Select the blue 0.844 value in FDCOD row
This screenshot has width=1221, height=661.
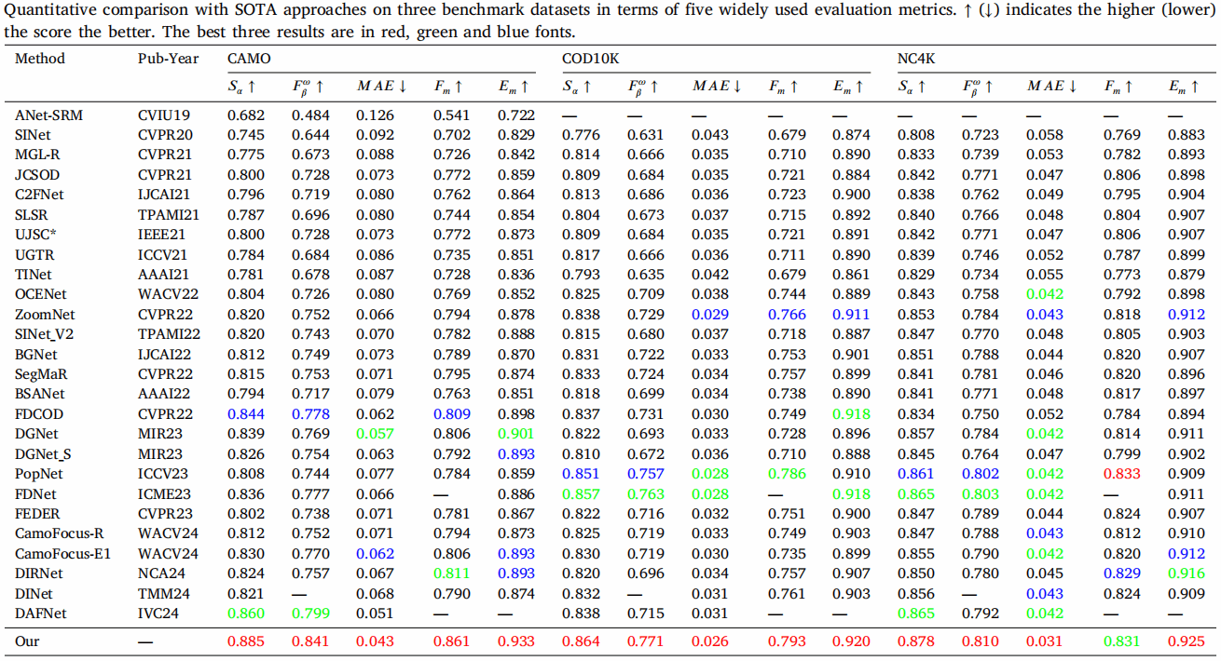pyautogui.click(x=247, y=413)
